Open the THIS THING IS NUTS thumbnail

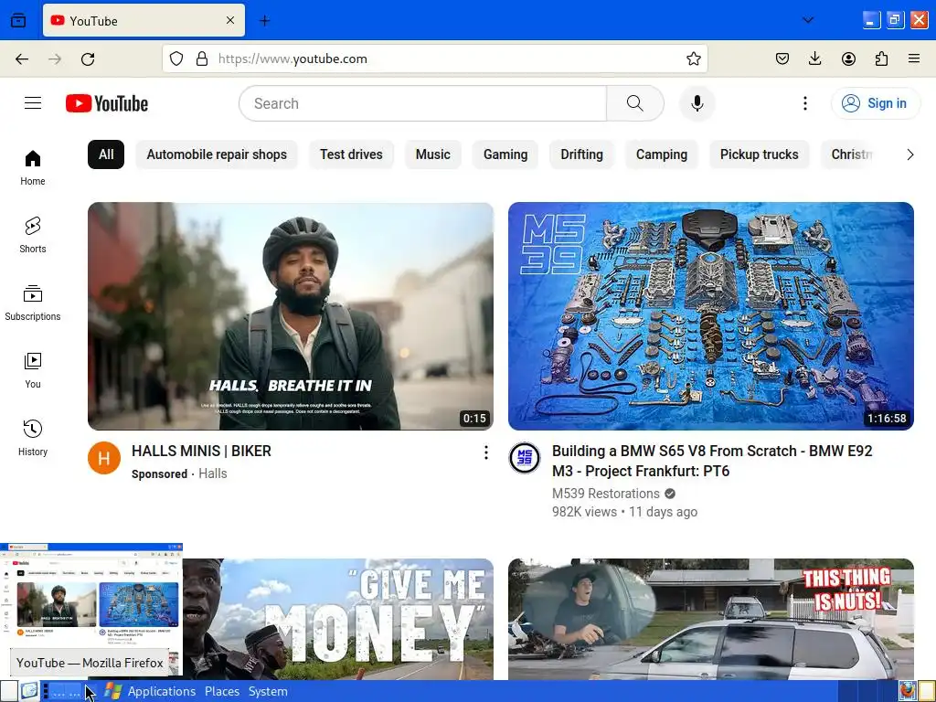click(711, 619)
